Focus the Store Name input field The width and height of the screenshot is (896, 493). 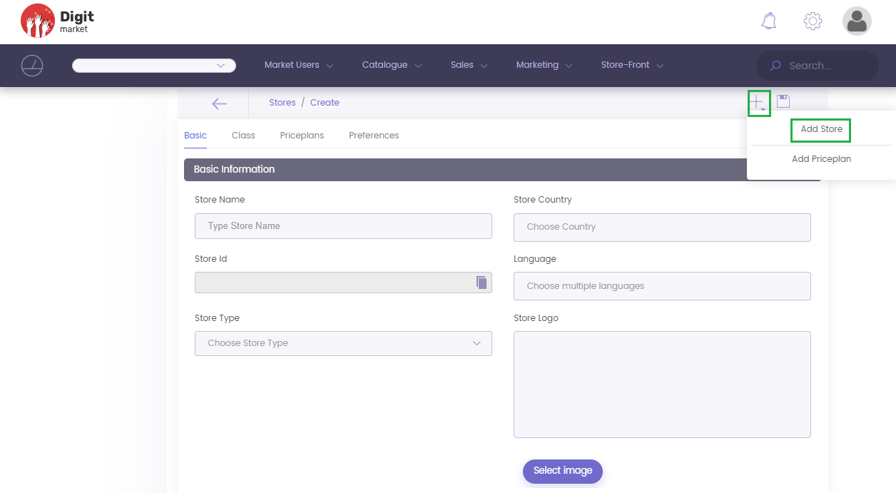(343, 226)
